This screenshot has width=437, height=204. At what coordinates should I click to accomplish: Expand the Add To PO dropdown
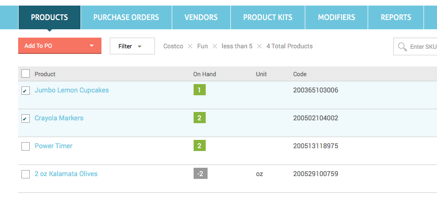coord(60,46)
